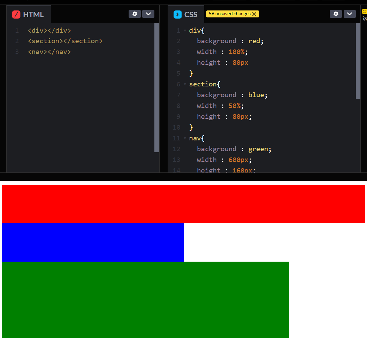Select the CSS editor tab
The width and height of the screenshot is (367, 347).
pyautogui.click(x=186, y=14)
